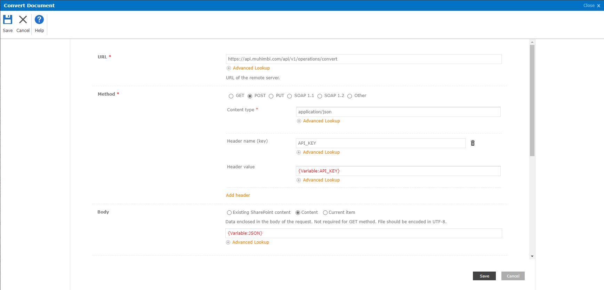604x290 pixels.
Task: Choose the SOAP 1.2 method option
Action: tap(320, 96)
